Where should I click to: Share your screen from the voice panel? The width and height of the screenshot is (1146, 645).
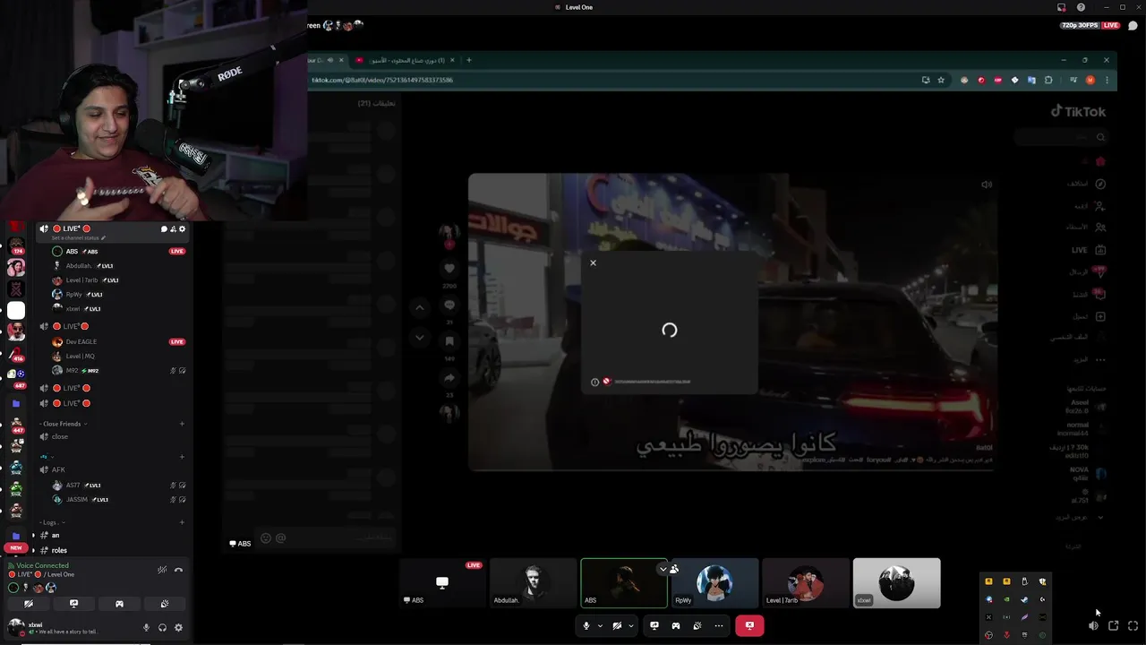[73, 604]
